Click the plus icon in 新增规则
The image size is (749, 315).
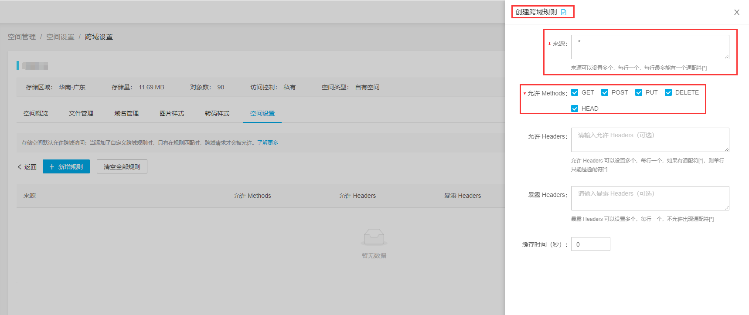52,167
